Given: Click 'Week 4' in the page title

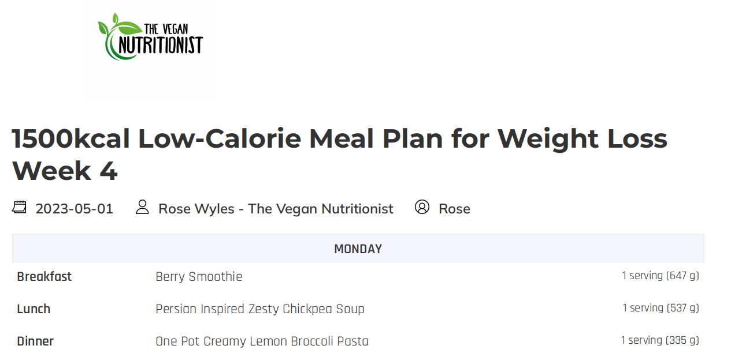Looking at the screenshot, I should (65, 171).
